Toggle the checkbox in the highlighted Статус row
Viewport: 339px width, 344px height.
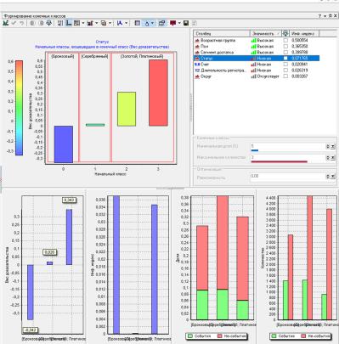point(285,59)
